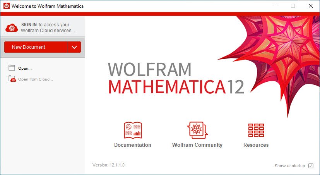
Task: Click the Open from Cloud folder icon
Action: click(x=12, y=79)
